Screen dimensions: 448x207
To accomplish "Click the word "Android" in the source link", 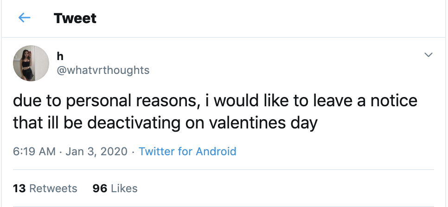I will coord(216,151).
